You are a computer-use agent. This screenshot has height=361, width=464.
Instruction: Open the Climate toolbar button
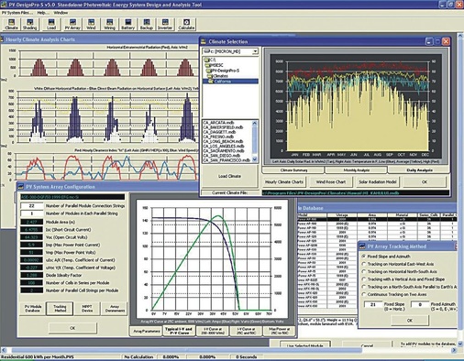click(11, 24)
